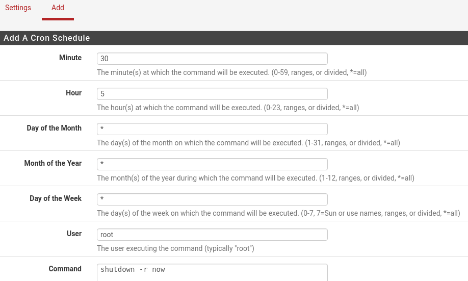Focus the User field containing root
This screenshot has height=281, width=468.
point(212,235)
